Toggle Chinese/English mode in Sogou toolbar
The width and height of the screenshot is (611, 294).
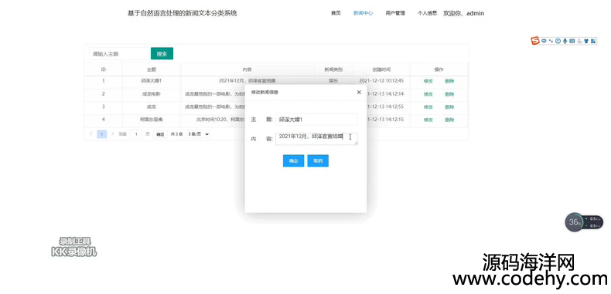(544, 41)
